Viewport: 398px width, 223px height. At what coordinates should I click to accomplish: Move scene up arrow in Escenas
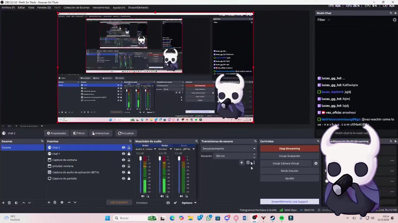click(x=24, y=203)
